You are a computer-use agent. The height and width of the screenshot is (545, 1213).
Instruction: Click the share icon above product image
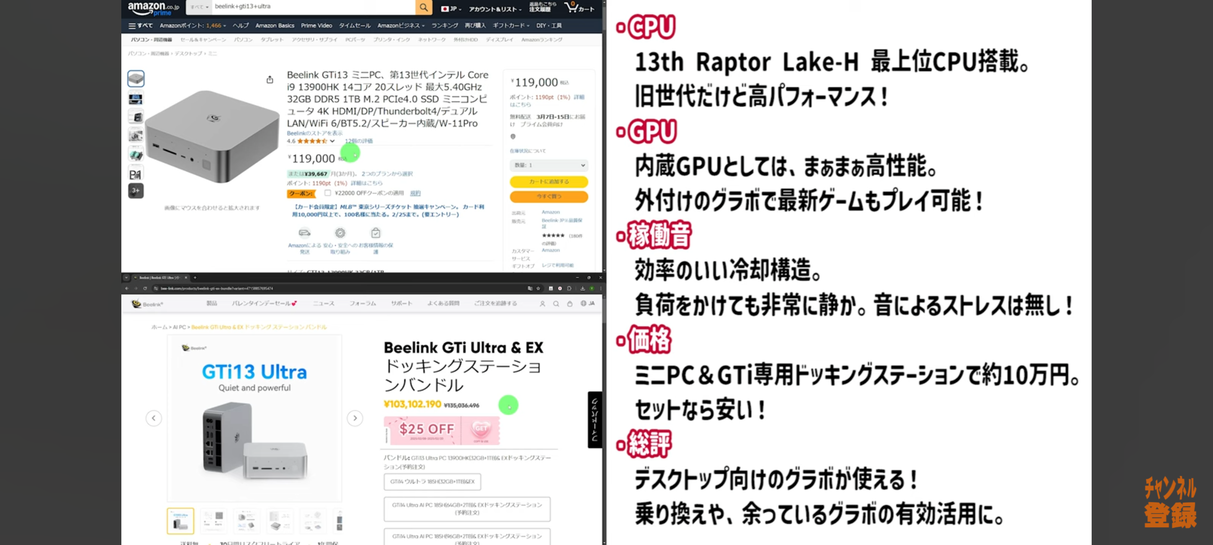pyautogui.click(x=270, y=79)
